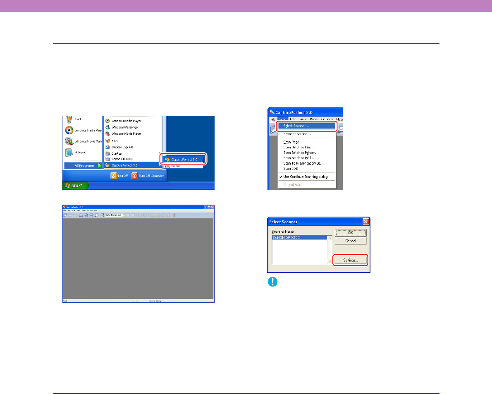Choose Windows Movie Maker in All Programs list
492x394 pixels.
coord(123,134)
